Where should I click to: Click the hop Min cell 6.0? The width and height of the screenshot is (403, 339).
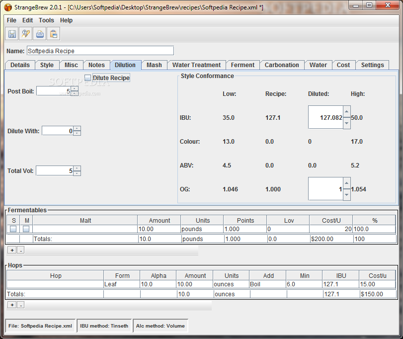[x=304, y=284]
